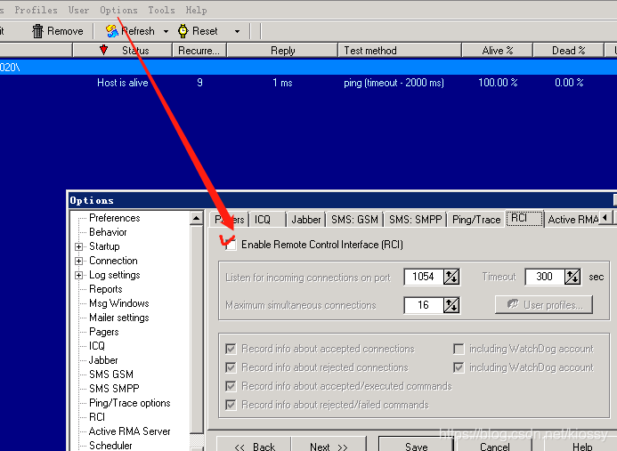617x451 pixels.
Task: Select Reports in options tree
Action: (x=105, y=289)
